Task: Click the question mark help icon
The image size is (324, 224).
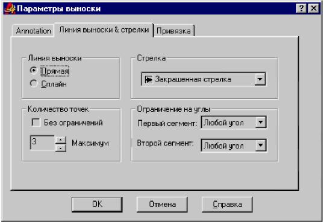Action: (301, 8)
